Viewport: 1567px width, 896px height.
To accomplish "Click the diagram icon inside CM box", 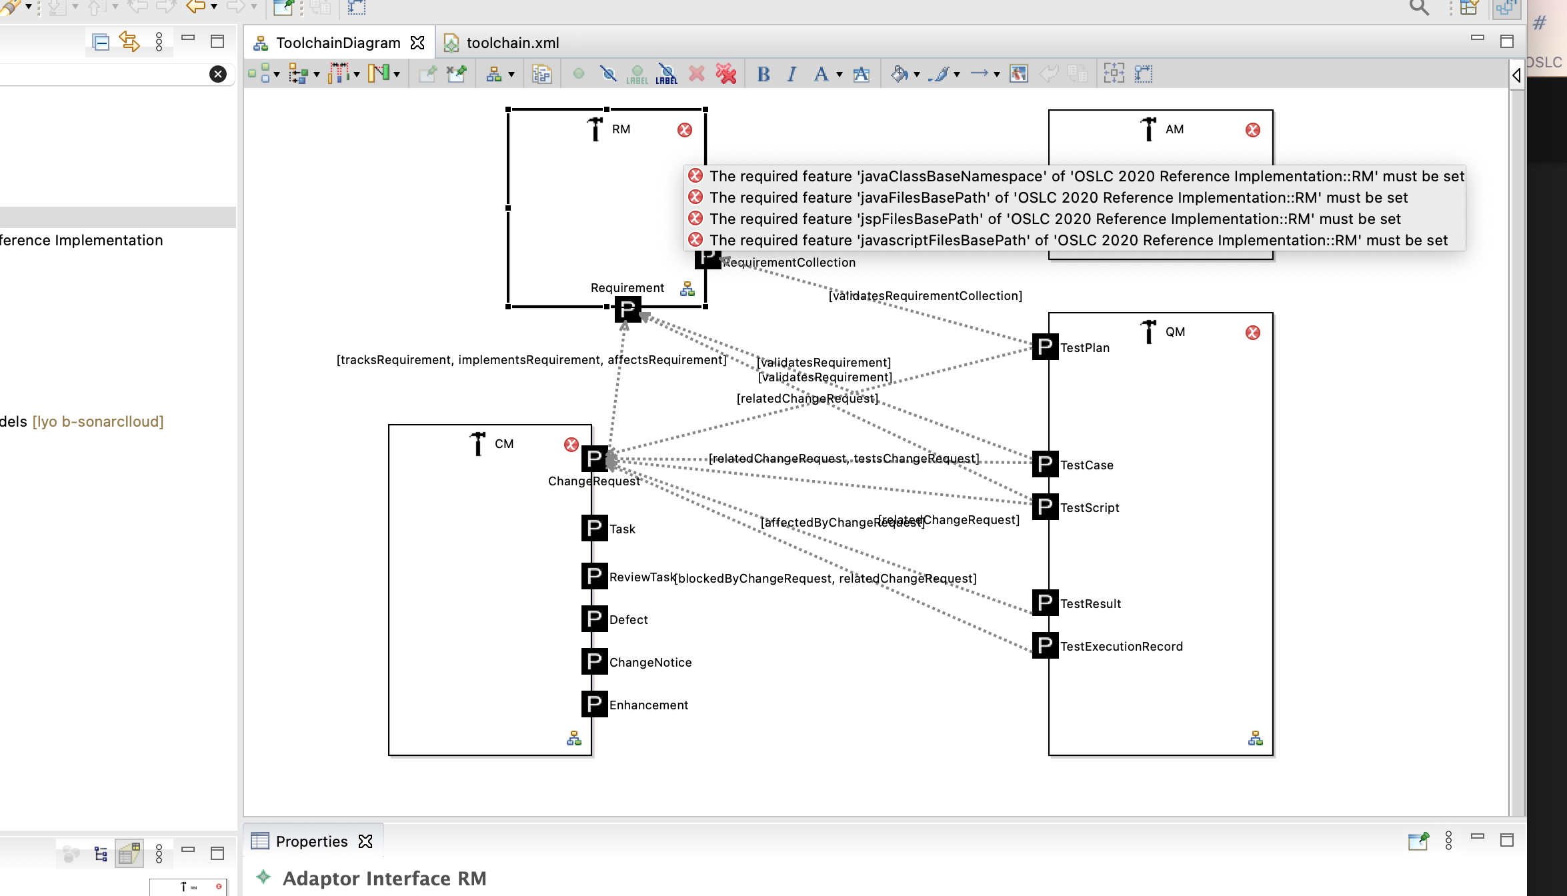I will [573, 738].
